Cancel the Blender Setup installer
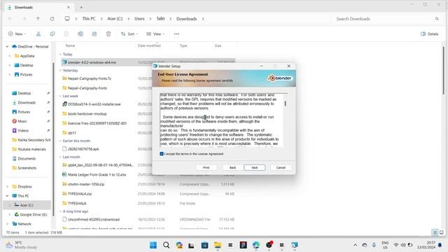 click(281, 167)
